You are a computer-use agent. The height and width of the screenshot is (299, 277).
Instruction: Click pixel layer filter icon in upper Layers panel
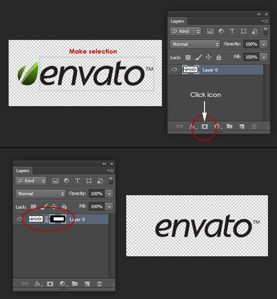(210, 31)
